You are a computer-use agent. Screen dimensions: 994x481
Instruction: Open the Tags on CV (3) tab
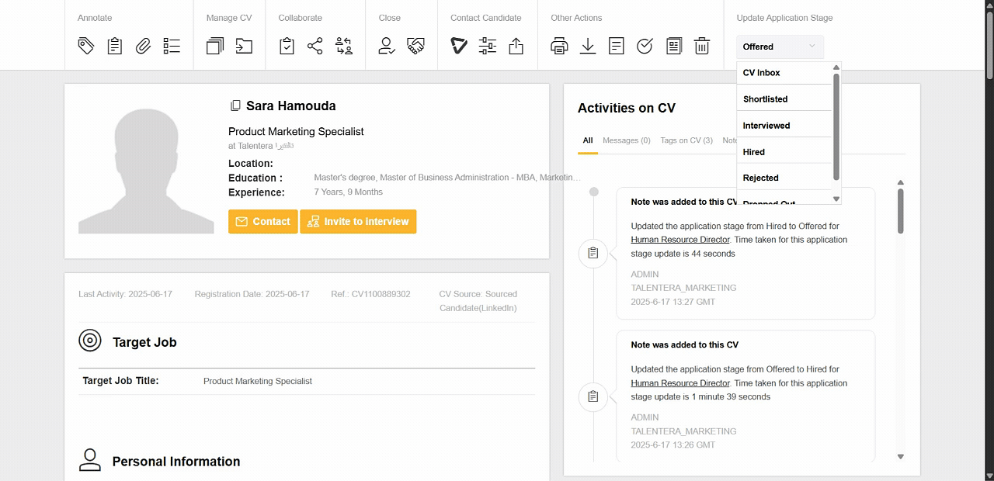pyautogui.click(x=686, y=140)
